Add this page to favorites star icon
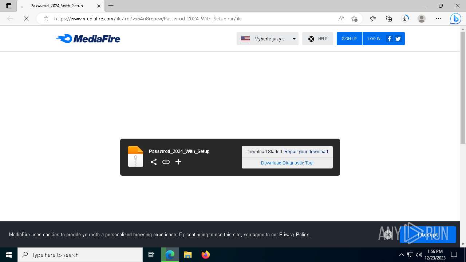466x262 pixels. tap(354, 19)
